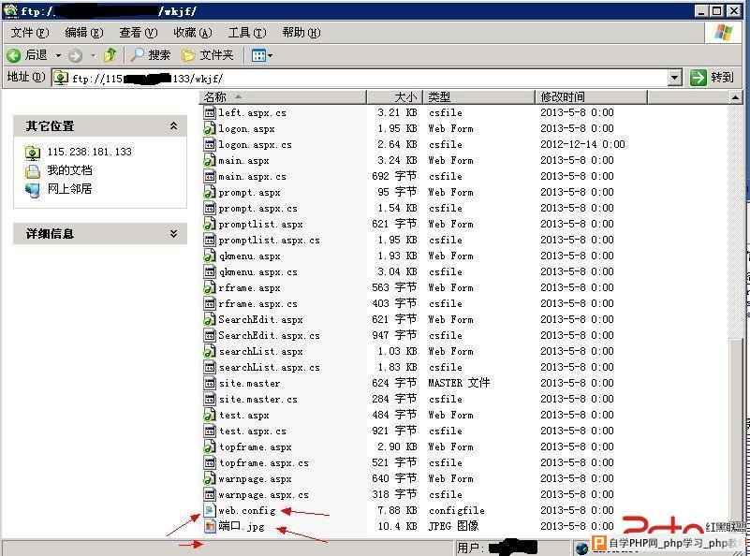Select the site.master file icon
Image resolution: width=750 pixels, height=556 pixels.
(210, 383)
